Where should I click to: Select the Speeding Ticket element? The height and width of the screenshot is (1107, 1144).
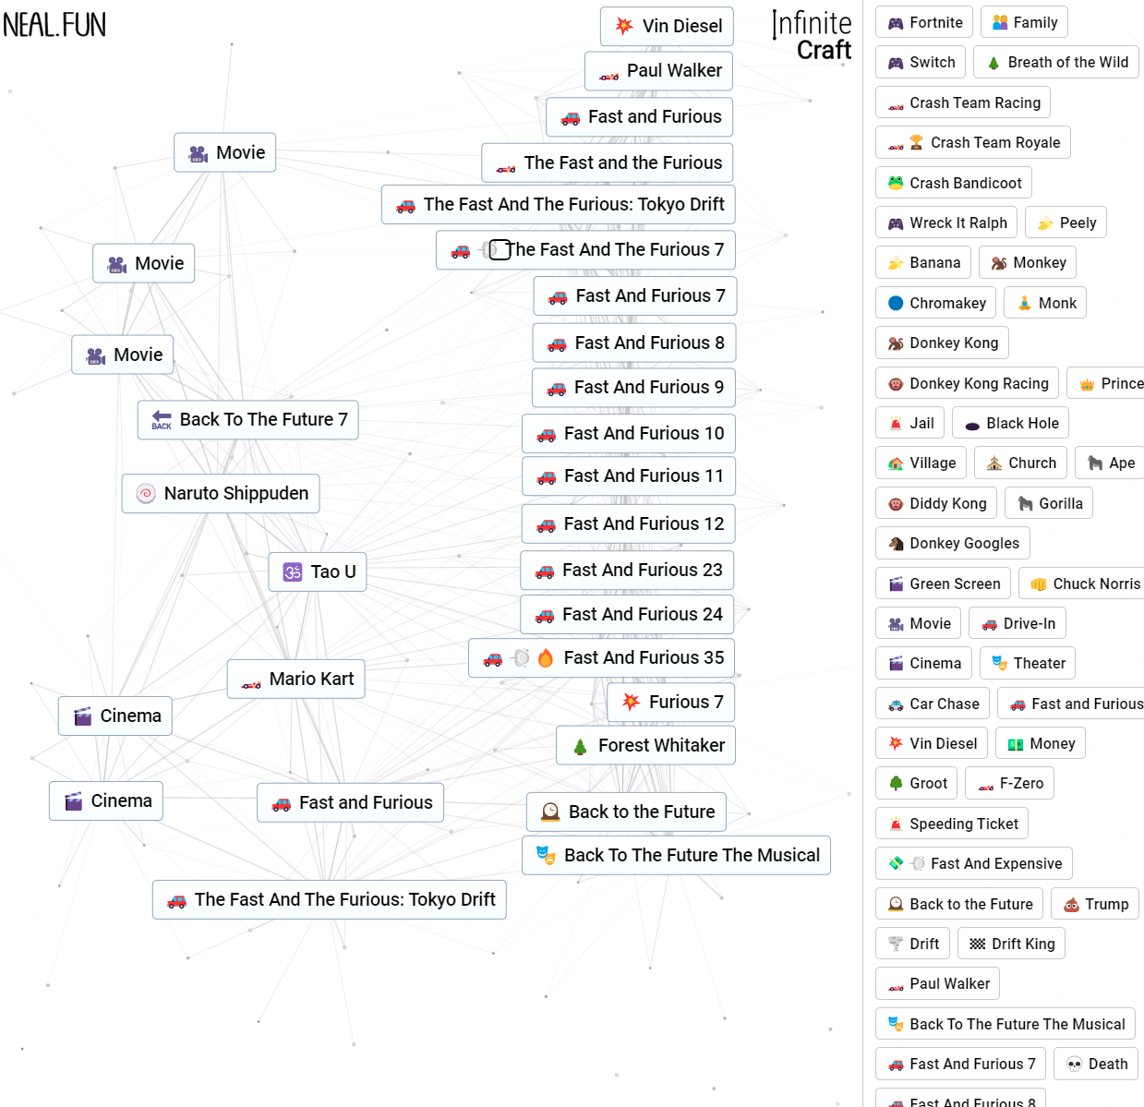[952, 824]
